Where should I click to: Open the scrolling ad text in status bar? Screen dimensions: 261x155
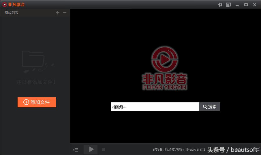click(x=179, y=150)
